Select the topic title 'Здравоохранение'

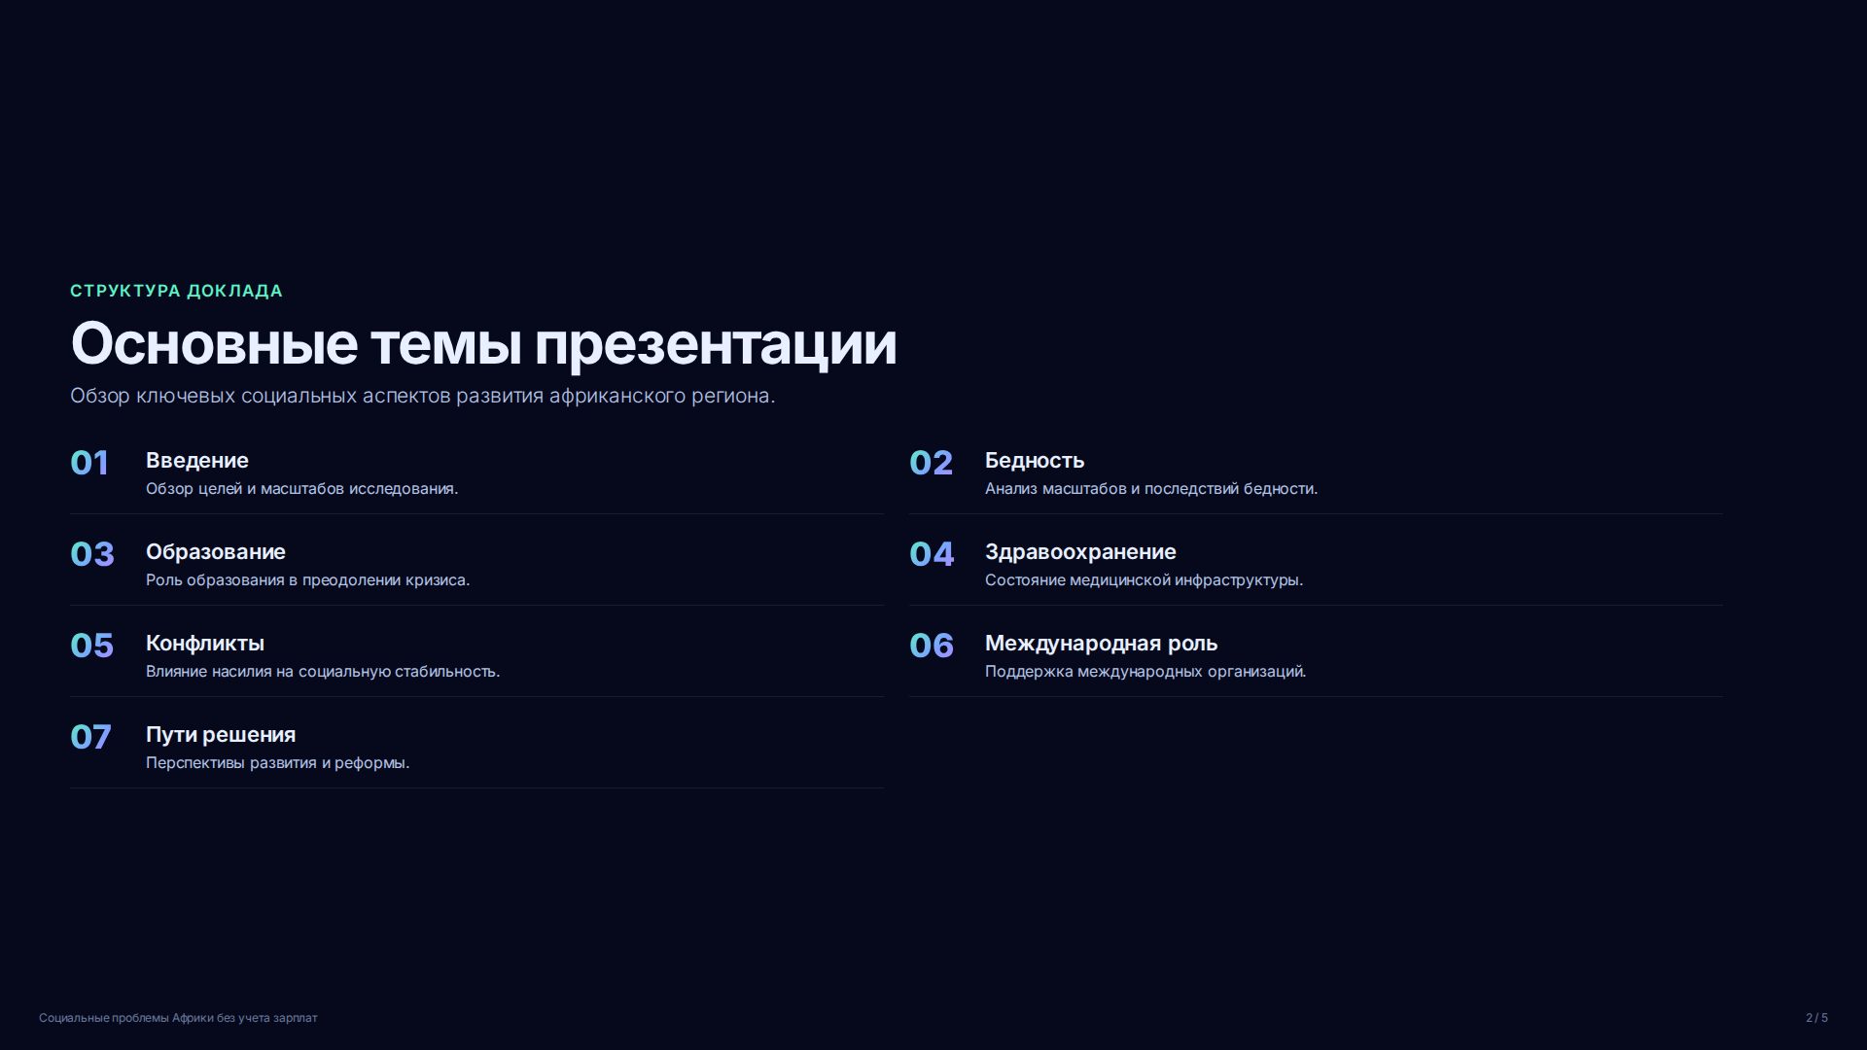click(x=1080, y=552)
